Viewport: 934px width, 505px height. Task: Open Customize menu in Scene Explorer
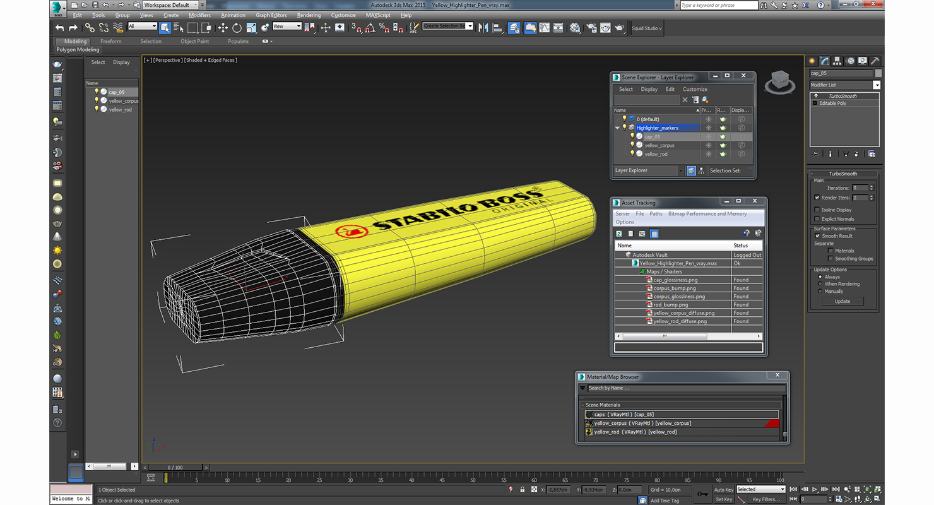click(695, 89)
